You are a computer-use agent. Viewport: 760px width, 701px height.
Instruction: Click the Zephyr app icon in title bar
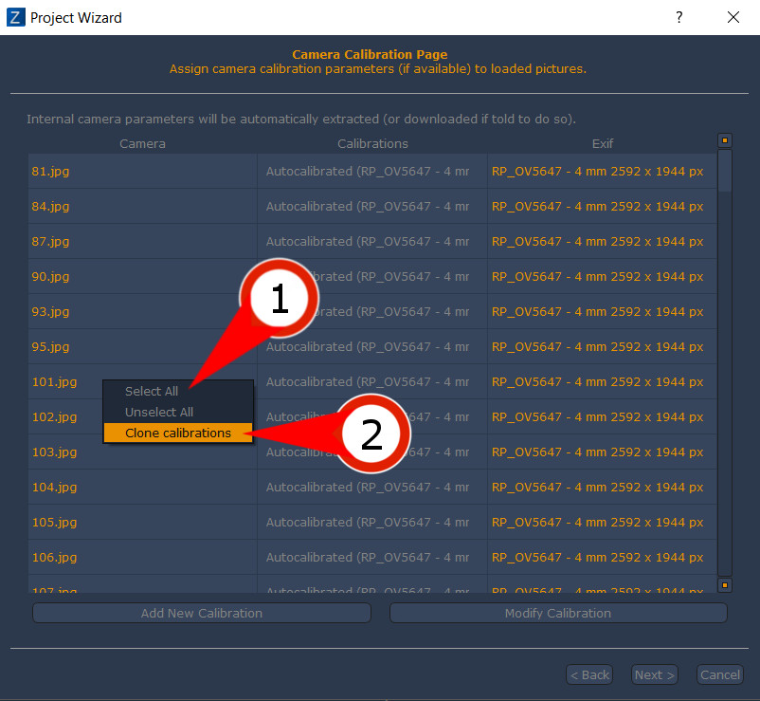[x=15, y=17]
